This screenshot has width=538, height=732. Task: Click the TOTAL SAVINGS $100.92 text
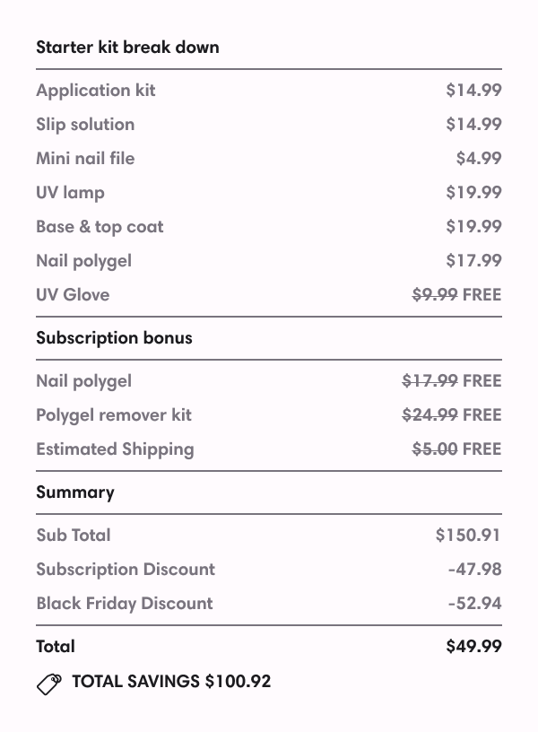pos(171,682)
